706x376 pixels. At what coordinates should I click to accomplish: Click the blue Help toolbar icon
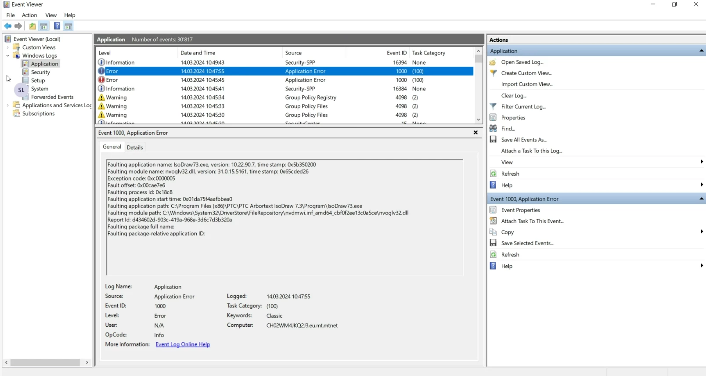(57, 26)
